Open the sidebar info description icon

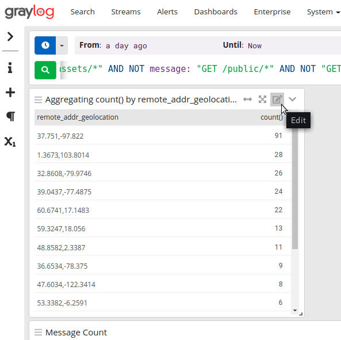[10, 68]
